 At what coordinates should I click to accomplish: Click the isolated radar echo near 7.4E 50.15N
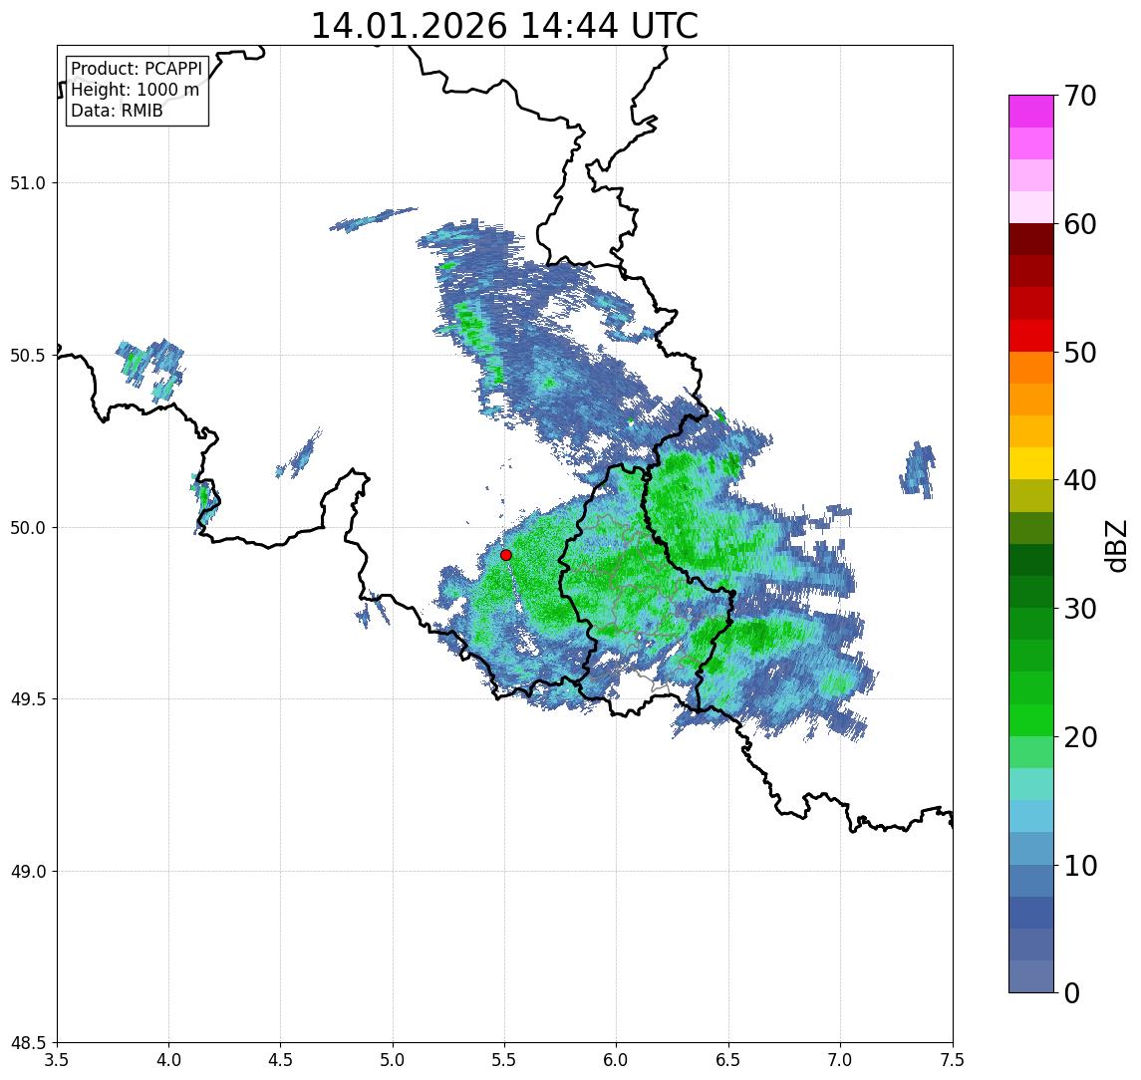coord(918,470)
